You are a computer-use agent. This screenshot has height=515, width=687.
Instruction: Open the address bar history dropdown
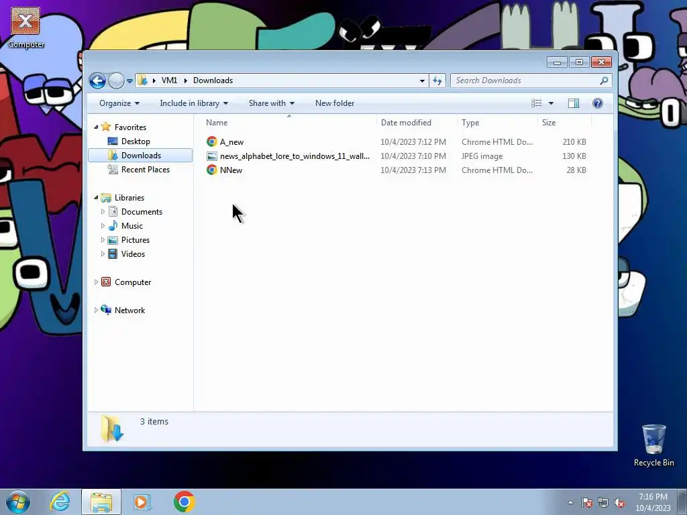pos(422,80)
